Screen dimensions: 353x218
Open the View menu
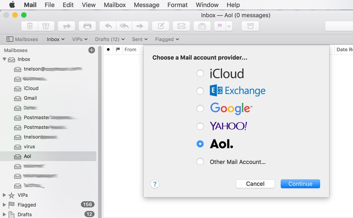click(x=88, y=5)
